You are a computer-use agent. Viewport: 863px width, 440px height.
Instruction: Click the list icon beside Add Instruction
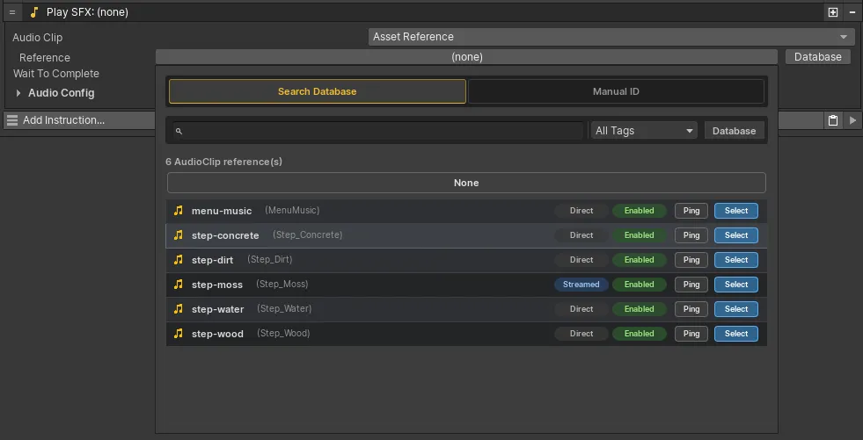(12, 120)
